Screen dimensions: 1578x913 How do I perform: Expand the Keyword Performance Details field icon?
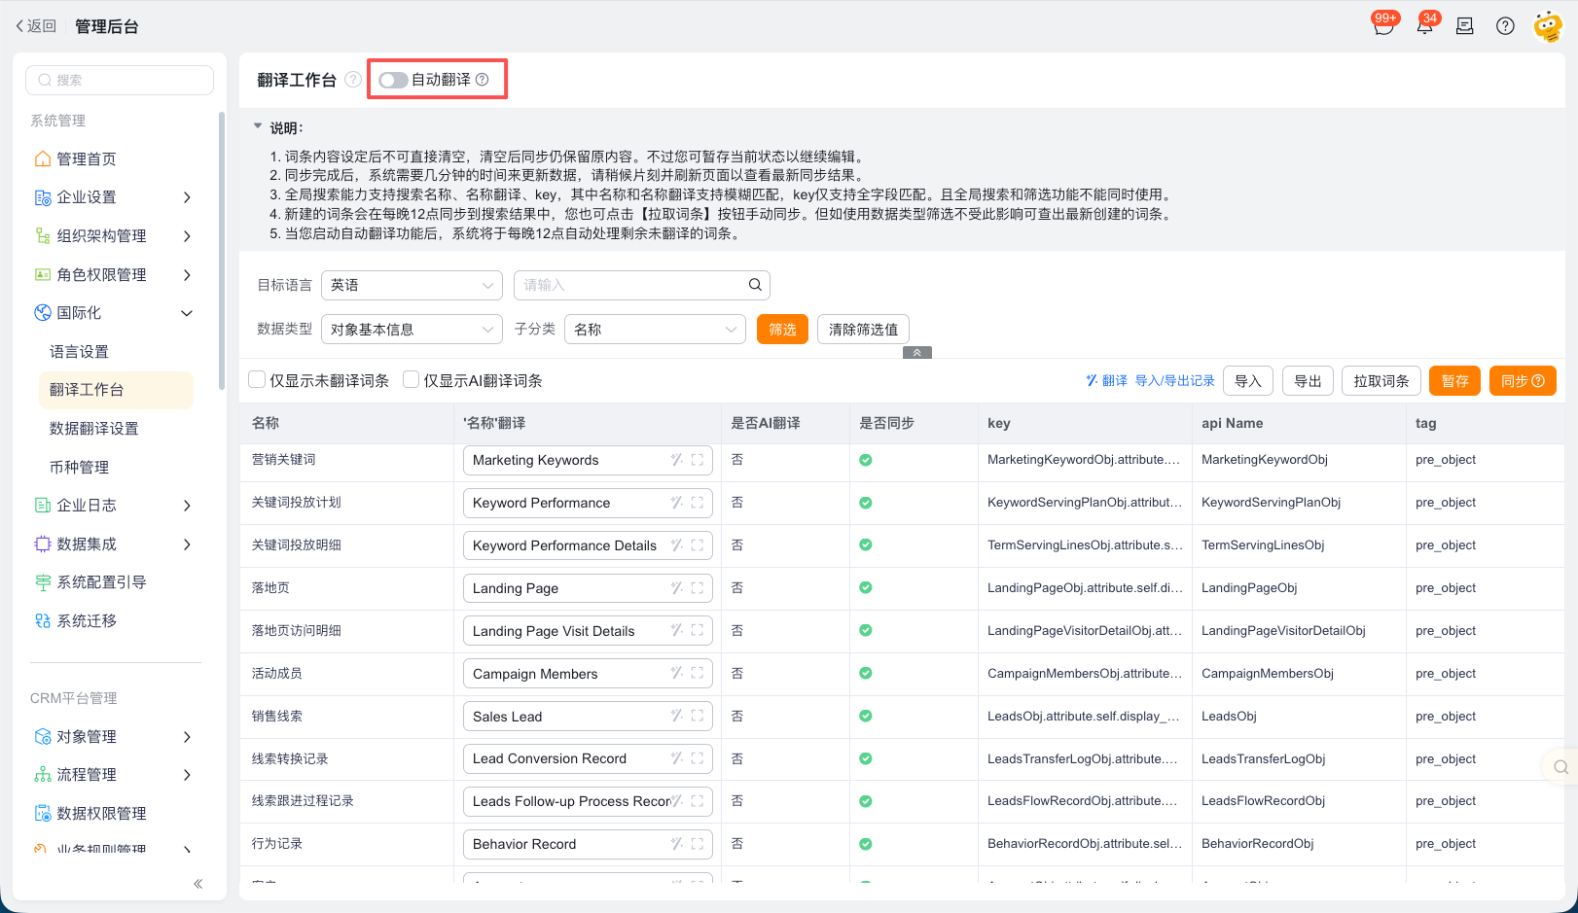click(698, 545)
